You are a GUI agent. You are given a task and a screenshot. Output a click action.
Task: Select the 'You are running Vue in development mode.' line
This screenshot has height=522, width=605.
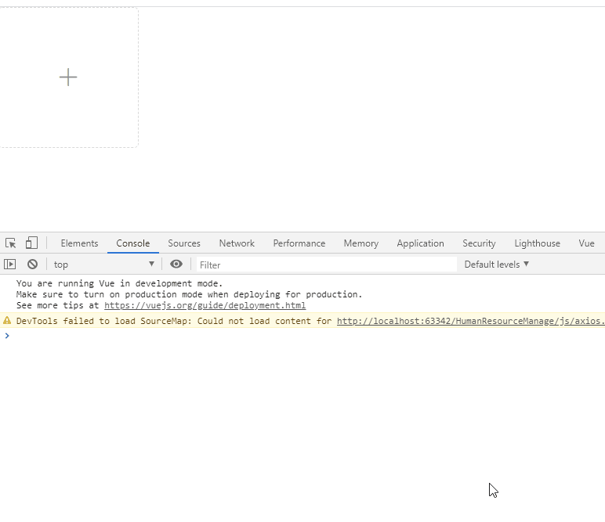(120, 283)
